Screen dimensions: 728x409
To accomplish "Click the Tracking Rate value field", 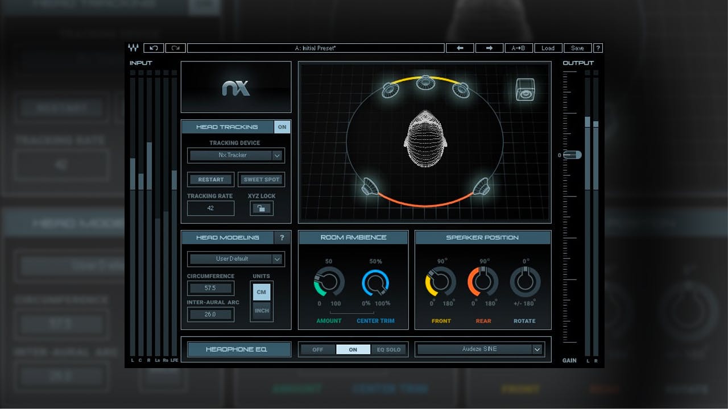I will [x=210, y=208].
